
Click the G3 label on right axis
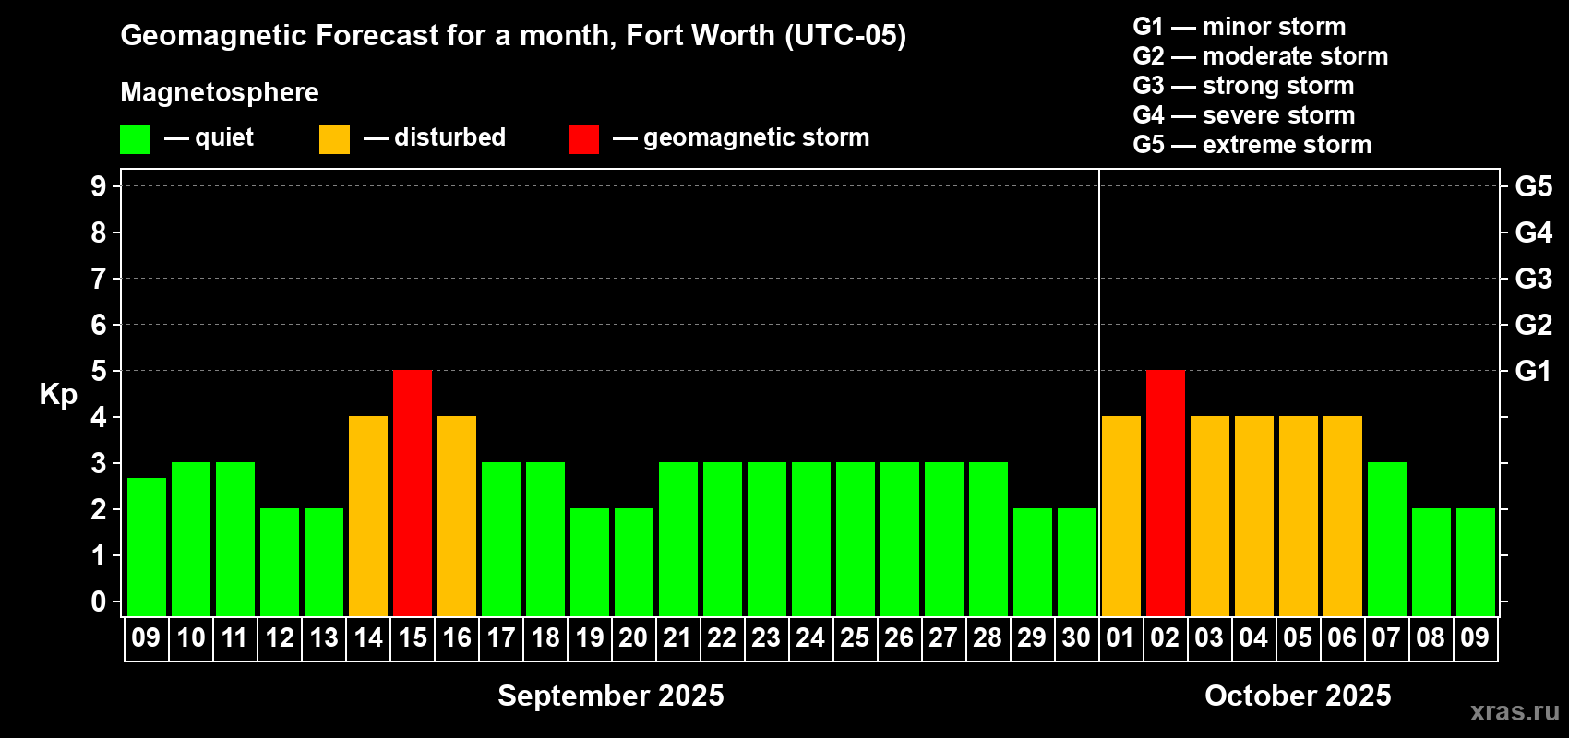click(x=1534, y=279)
